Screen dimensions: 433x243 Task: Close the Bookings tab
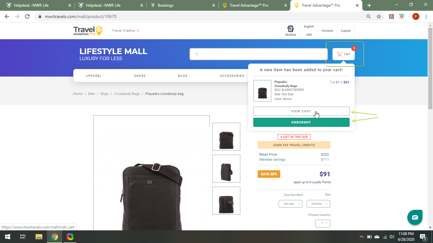(x=213, y=5)
